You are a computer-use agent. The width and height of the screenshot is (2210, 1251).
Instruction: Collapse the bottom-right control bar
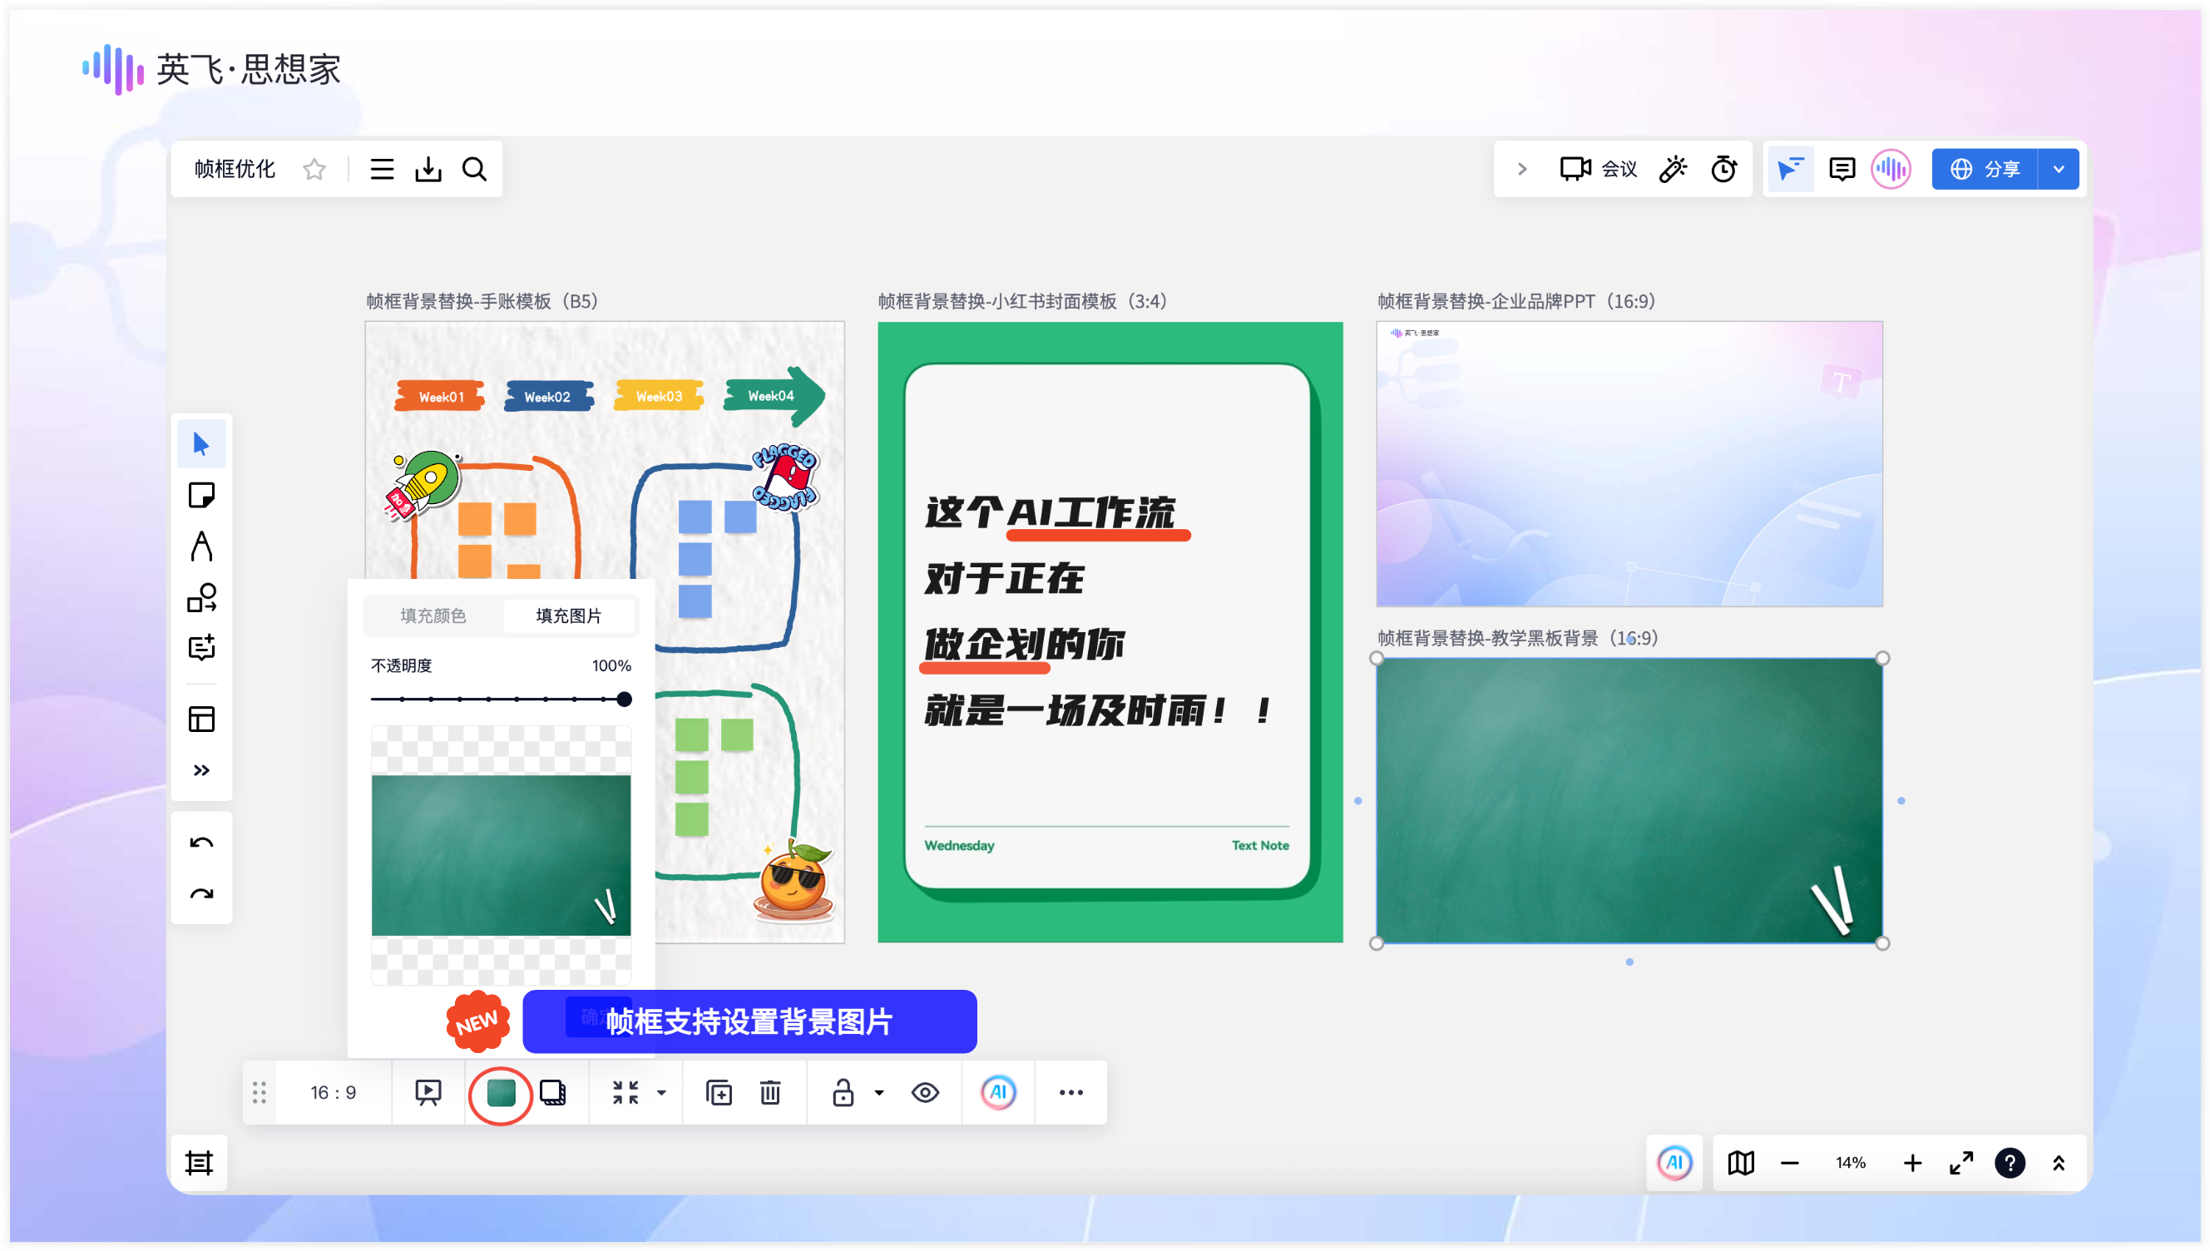point(2058,1163)
